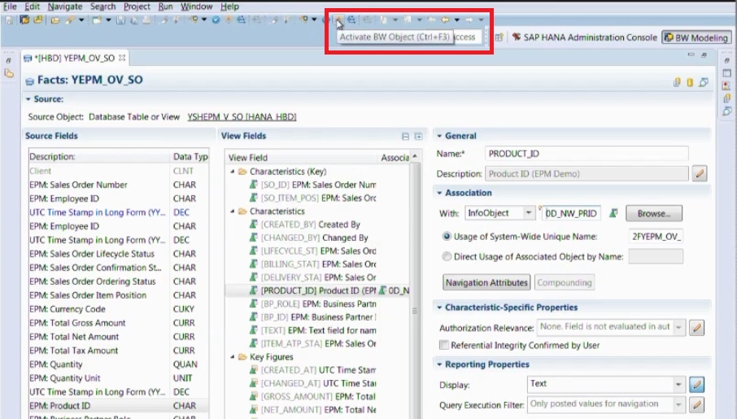Select EPM: Total Tax Amount source field
Screen dimensions: 737x419
point(119,351)
